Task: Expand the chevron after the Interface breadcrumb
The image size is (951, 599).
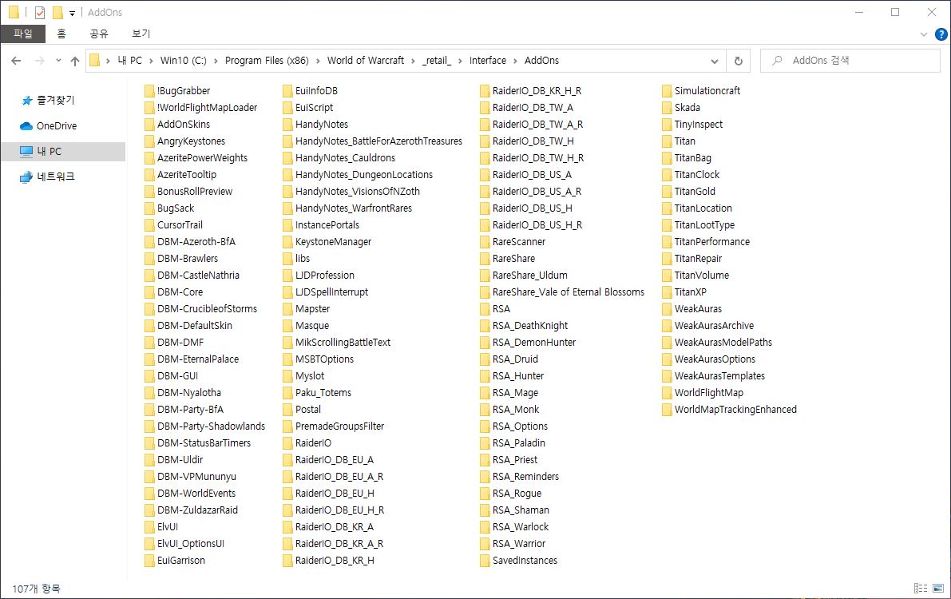Action: tap(516, 61)
